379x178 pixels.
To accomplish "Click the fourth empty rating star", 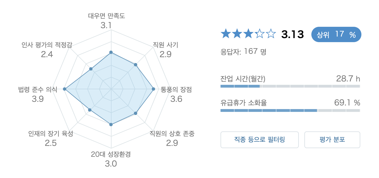I will click(259, 34).
